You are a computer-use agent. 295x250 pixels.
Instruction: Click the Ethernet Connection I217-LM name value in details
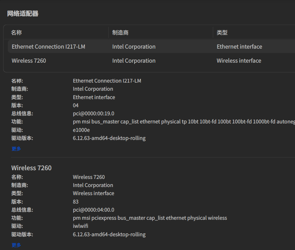pyautogui.click(x=107, y=81)
